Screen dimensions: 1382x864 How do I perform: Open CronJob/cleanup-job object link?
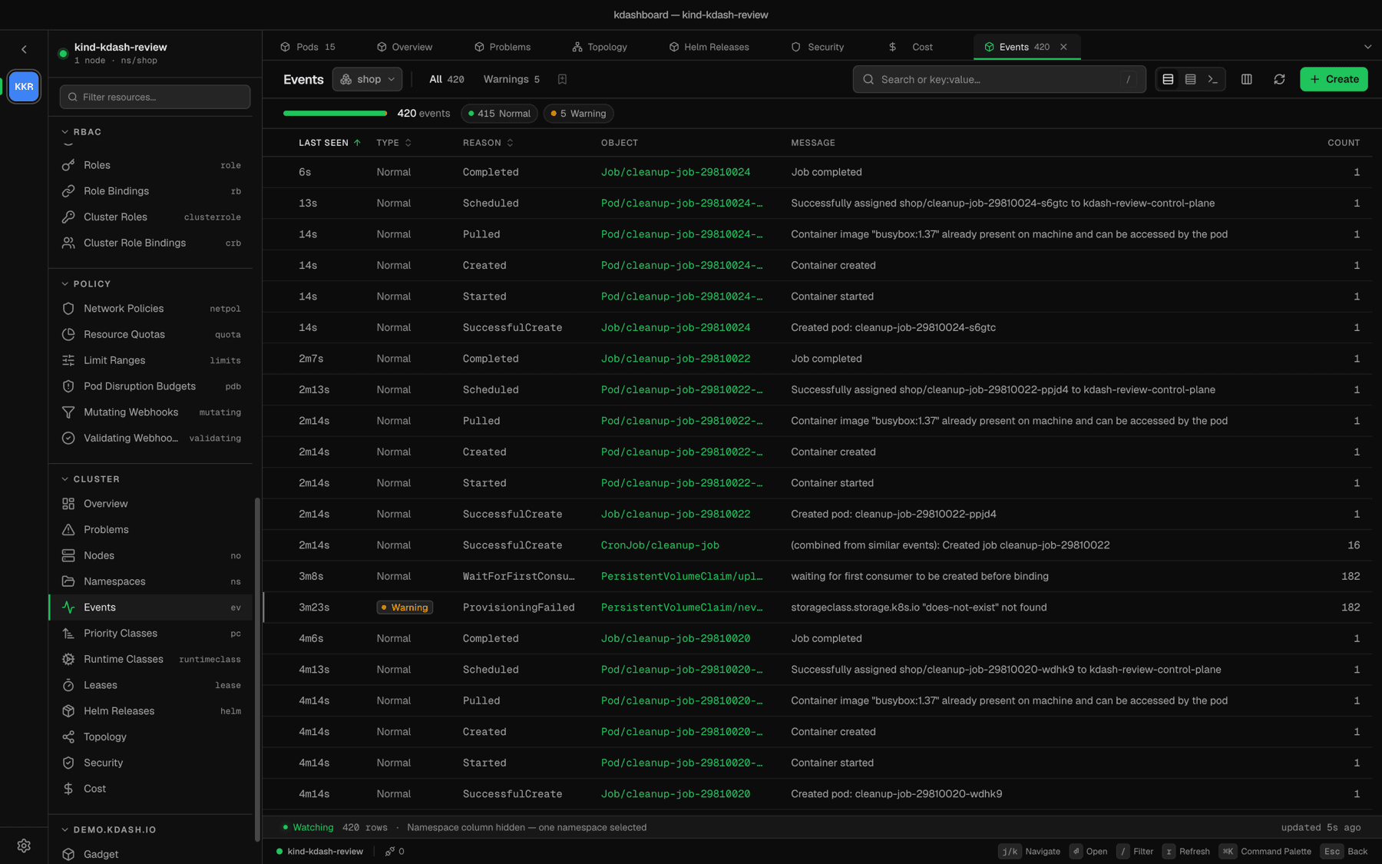tap(660, 545)
